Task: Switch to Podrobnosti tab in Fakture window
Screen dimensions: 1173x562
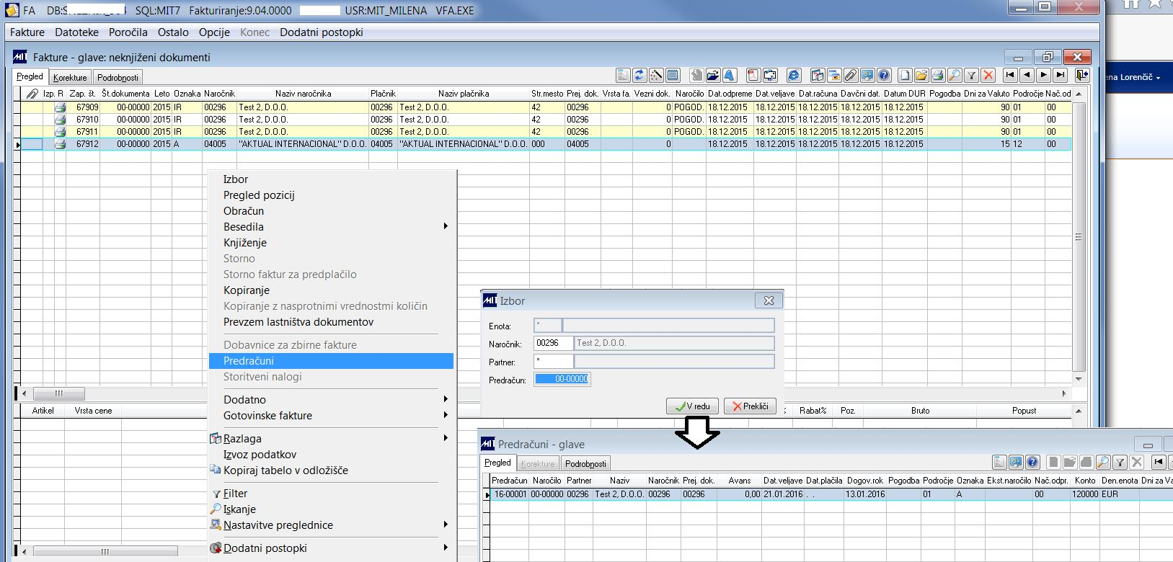Action: coord(118,77)
